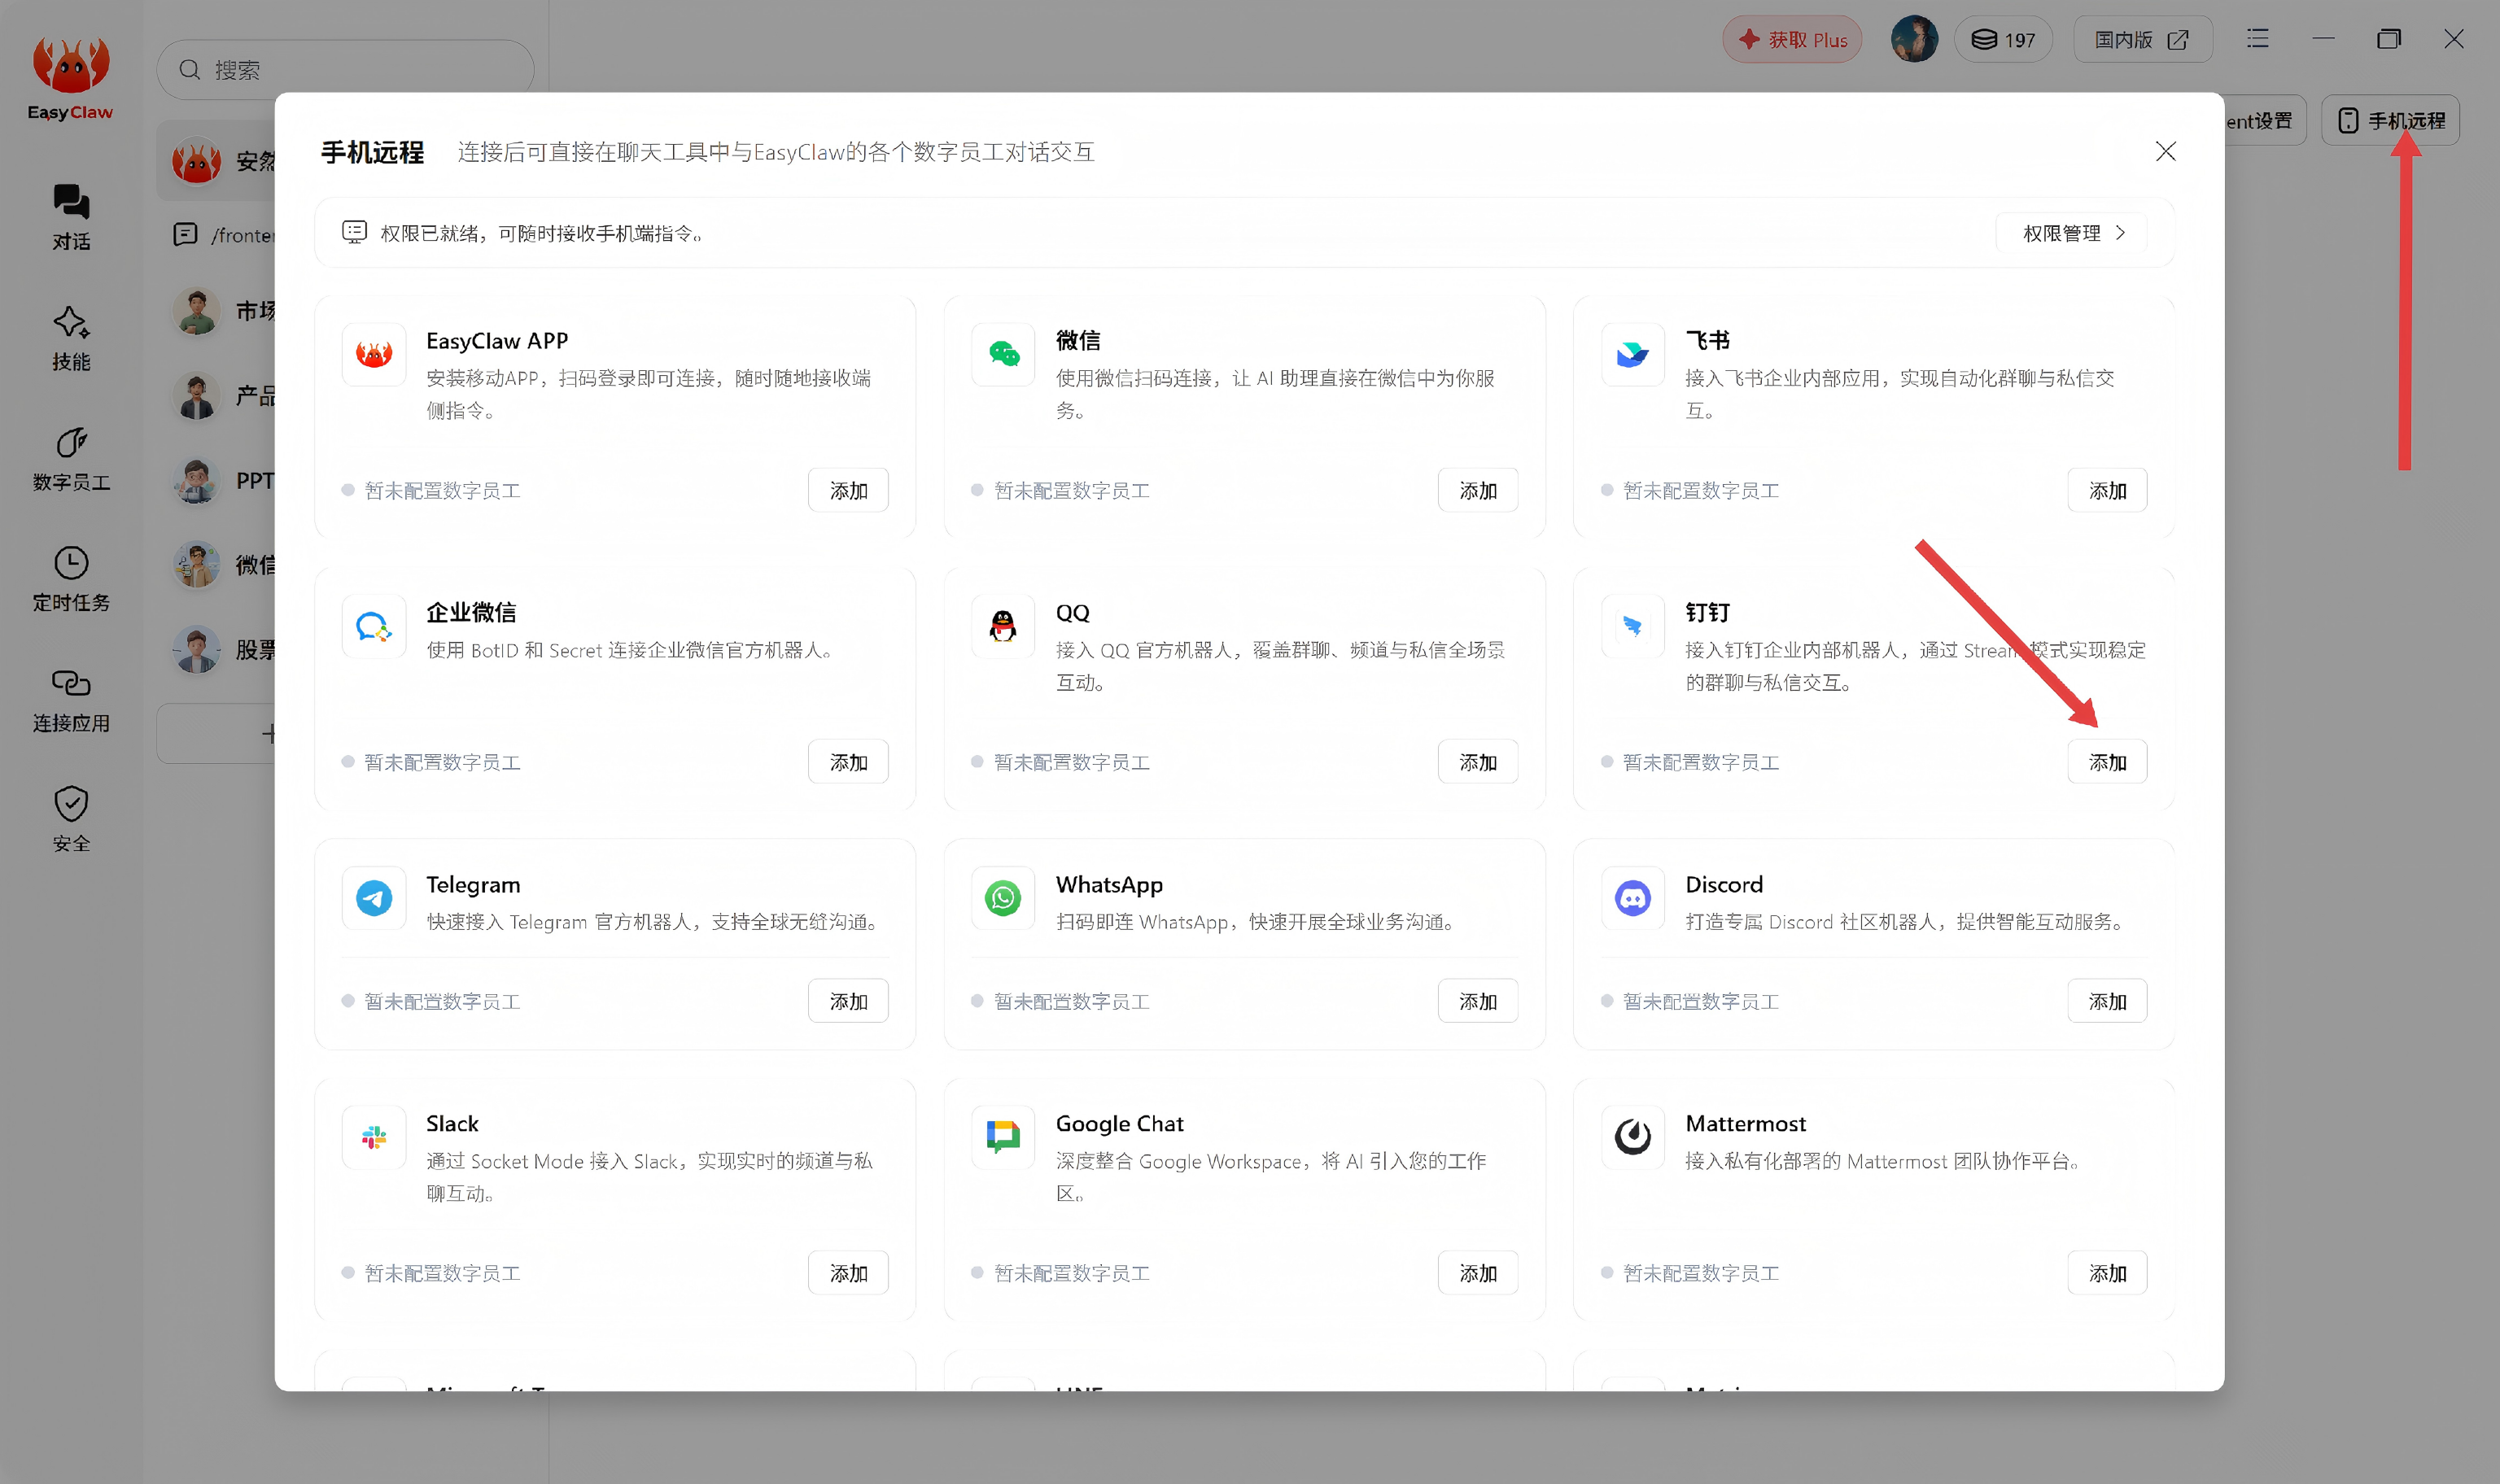
Task: Click the 197 credits balance indicator
Action: (2003, 40)
